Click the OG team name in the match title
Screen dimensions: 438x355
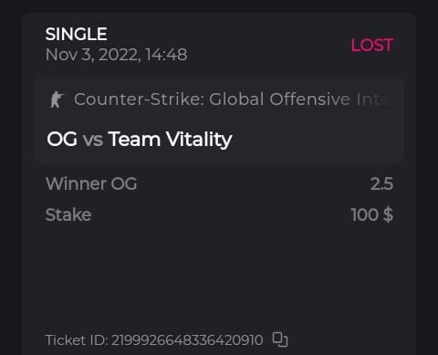62,139
